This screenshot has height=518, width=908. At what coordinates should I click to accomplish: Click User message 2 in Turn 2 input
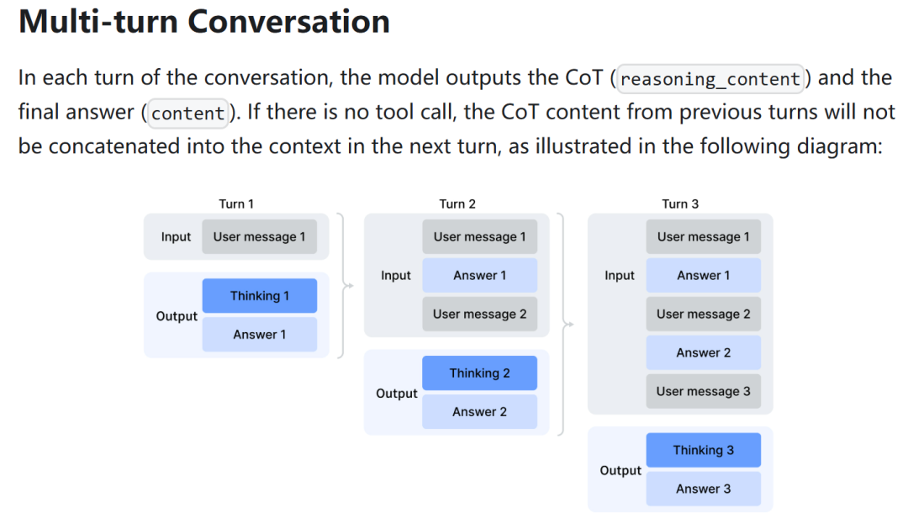(479, 314)
